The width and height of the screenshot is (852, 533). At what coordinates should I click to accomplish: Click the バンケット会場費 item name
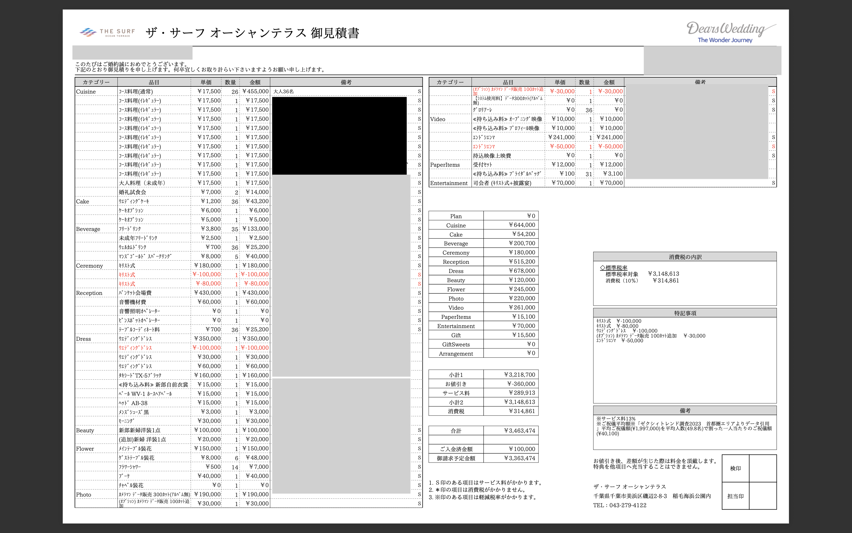pos(135,293)
